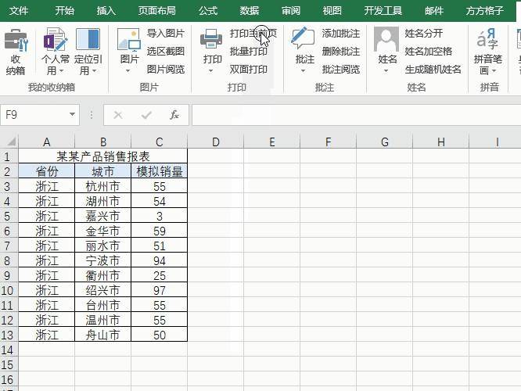Expand the 定位引用 dropdown arrow

[x=95, y=70]
